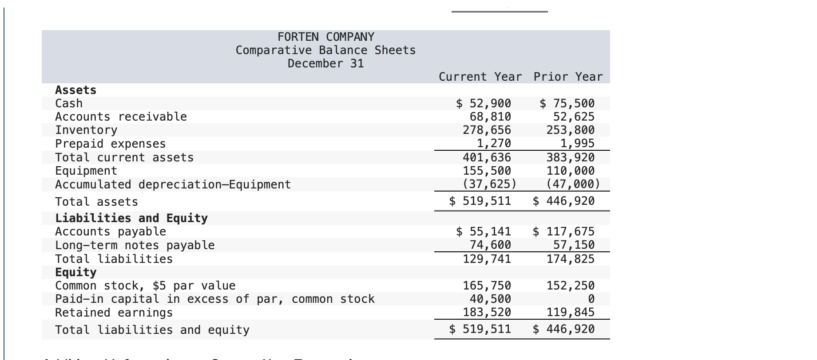Select prior year paid-in capital value 0
Image resolution: width=817 pixels, height=360 pixels.
tap(591, 299)
